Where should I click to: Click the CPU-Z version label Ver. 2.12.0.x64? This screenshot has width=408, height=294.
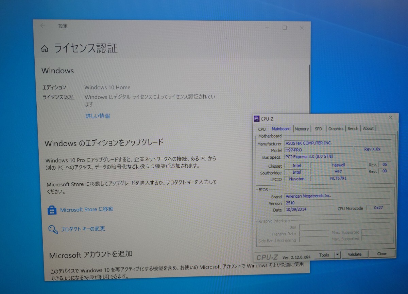296,257
